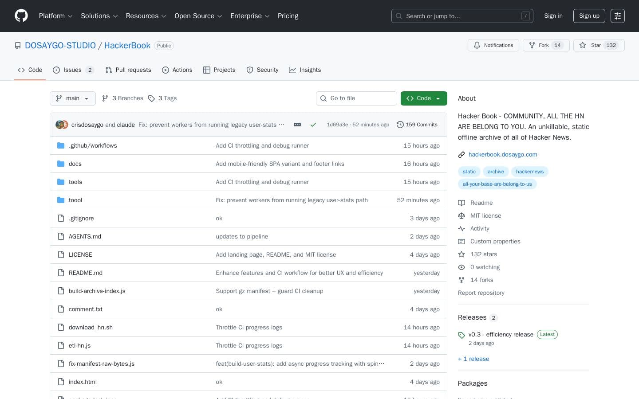Open the green Code dropdown arrow
639x399 pixels.
[x=438, y=98]
